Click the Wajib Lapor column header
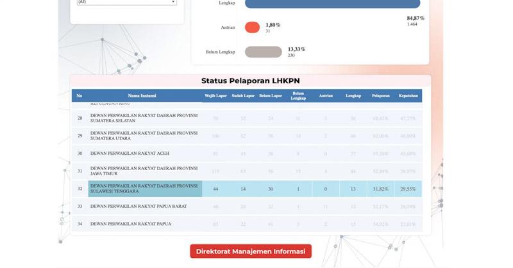 click(x=215, y=96)
